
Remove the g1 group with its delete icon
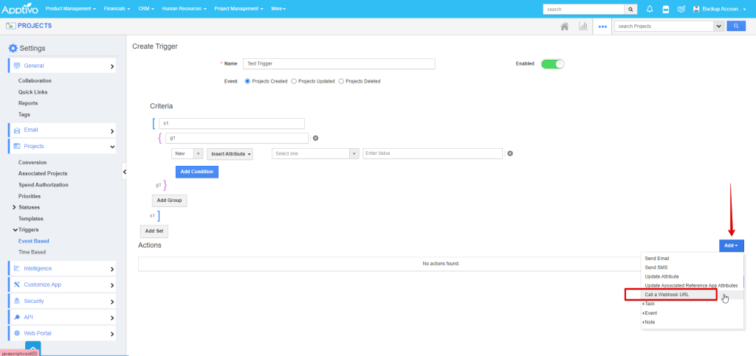click(x=315, y=138)
